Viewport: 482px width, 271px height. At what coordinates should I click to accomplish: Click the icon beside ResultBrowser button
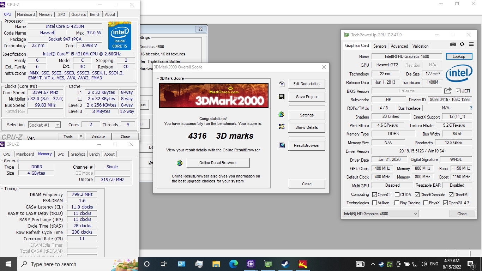pyautogui.click(x=282, y=145)
